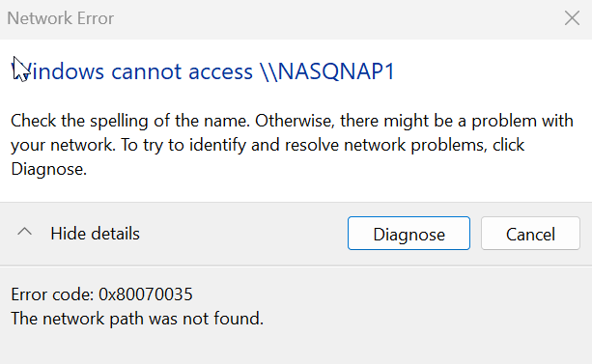This screenshot has height=364, width=592.
Task: Click "Check the spelling of the name" sentence
Action: 130,122
